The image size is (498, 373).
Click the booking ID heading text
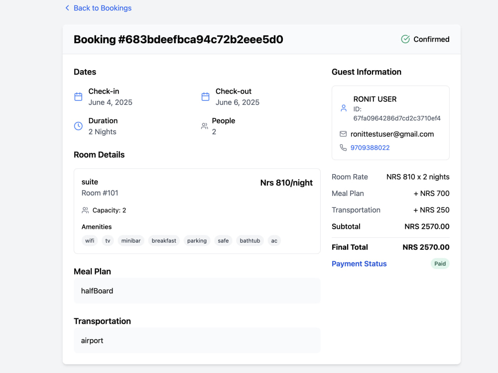tap(178, 39)
